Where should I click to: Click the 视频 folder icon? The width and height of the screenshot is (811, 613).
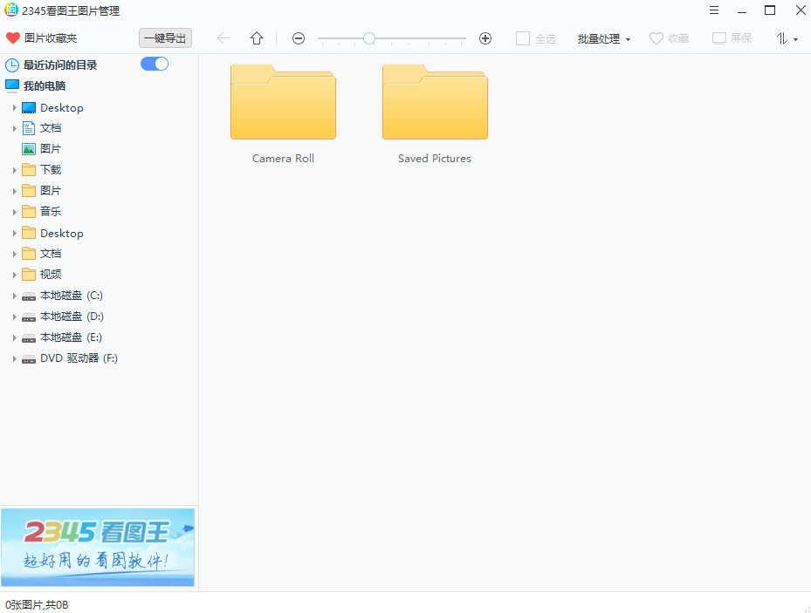29,274
